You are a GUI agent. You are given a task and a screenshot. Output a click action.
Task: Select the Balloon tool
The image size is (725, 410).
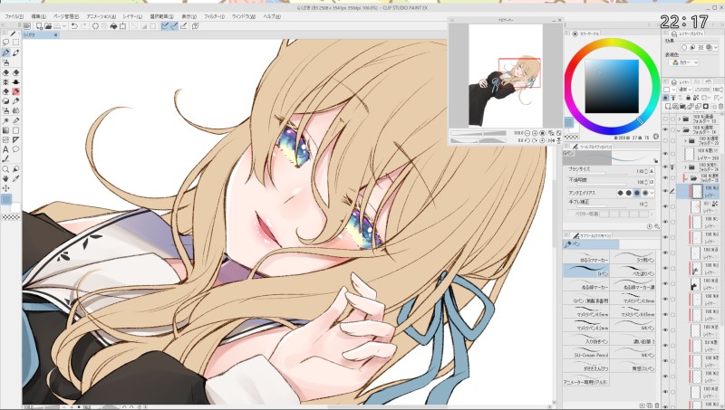click(15, 149)
